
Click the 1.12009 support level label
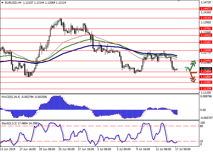[x=206, y=72]
